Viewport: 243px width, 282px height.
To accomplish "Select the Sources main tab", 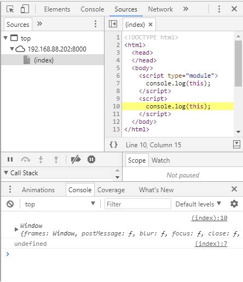I will click(x=126, y=9).
